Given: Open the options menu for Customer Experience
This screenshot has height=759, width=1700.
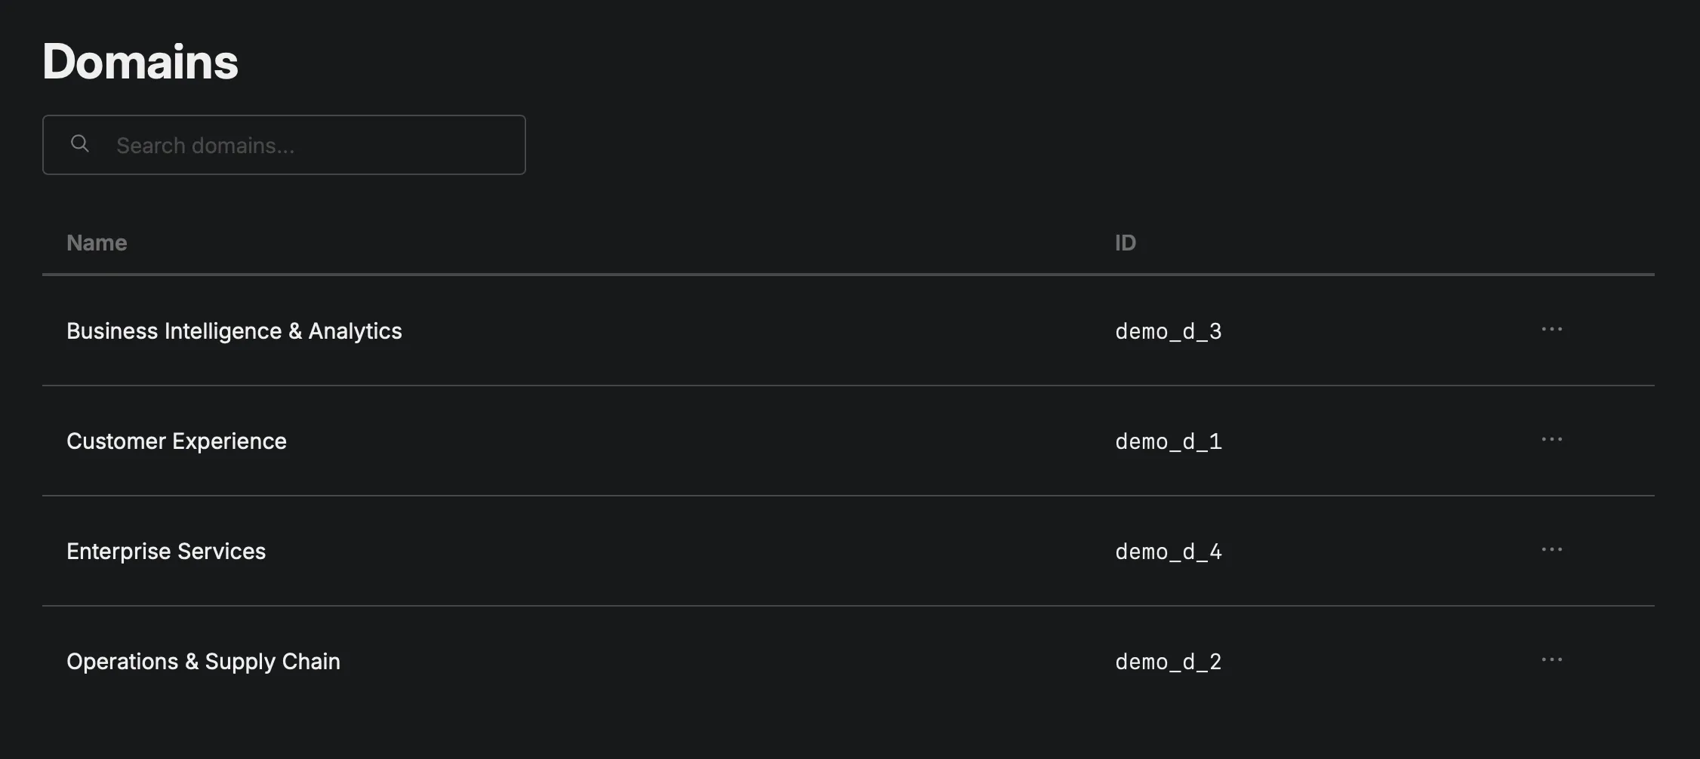Looking at the screenshot, I should point(1552,440).
